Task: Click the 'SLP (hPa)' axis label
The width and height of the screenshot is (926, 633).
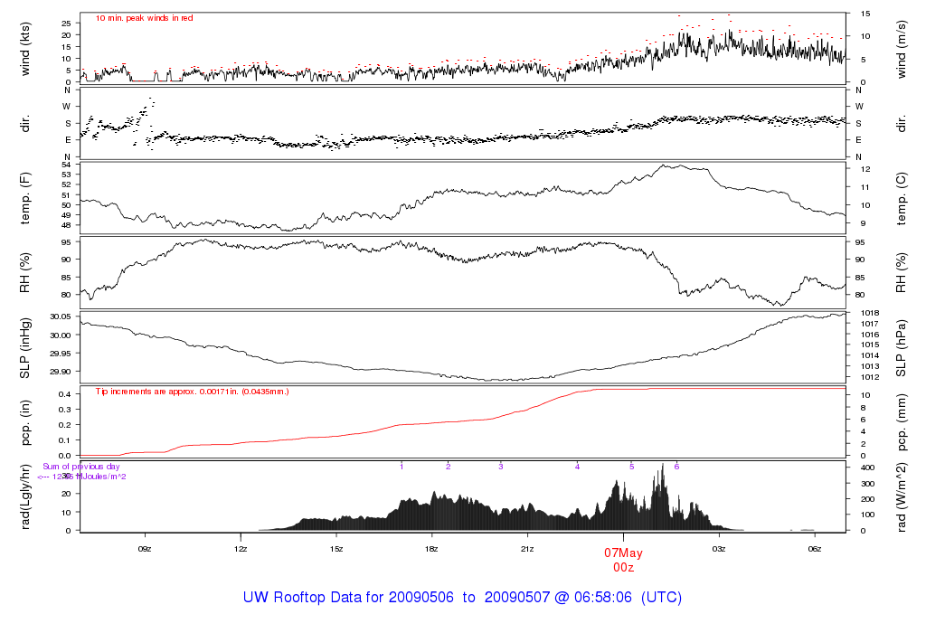Action: (901, 348)
